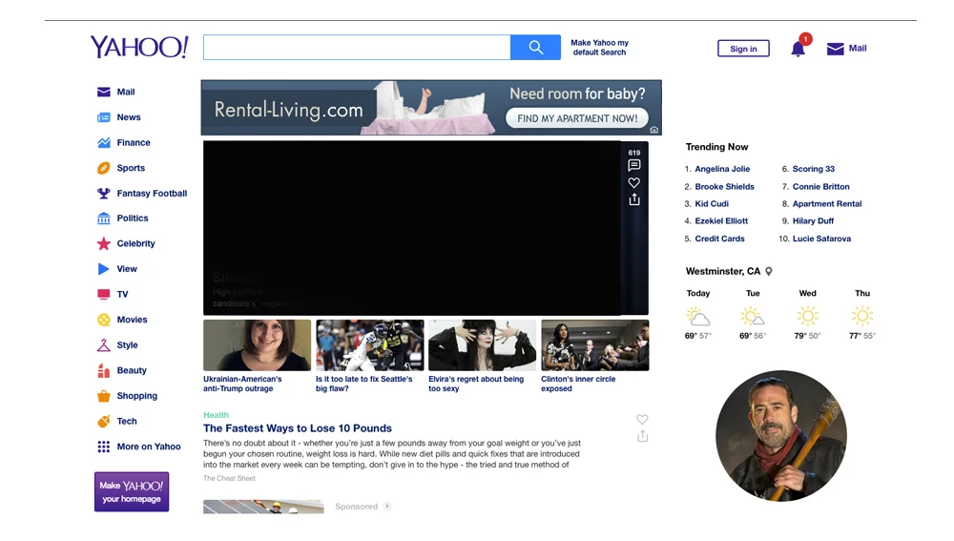Click the Sign in button

click(743, 49)
